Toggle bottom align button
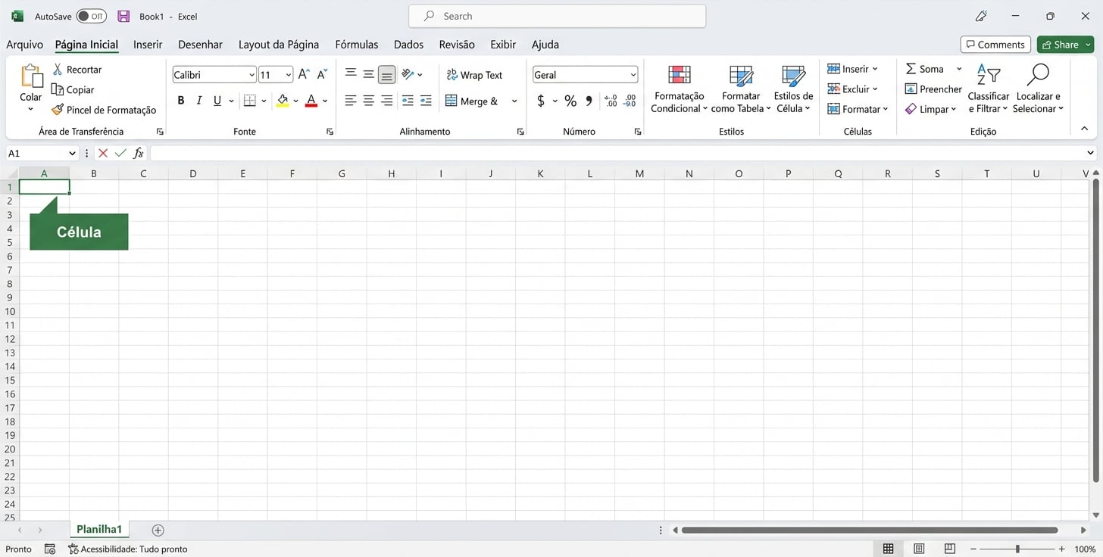Viewport: 1103px width, 557px height. (386, 74)
